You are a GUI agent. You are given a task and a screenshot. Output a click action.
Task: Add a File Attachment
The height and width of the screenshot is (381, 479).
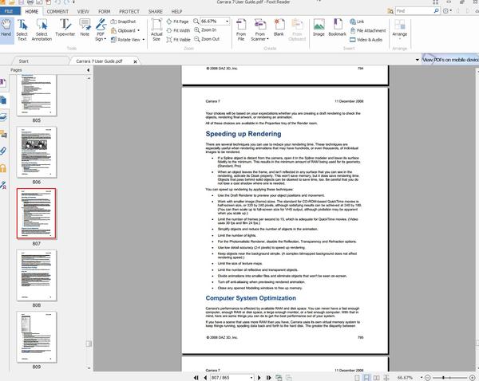click(368, 30)
